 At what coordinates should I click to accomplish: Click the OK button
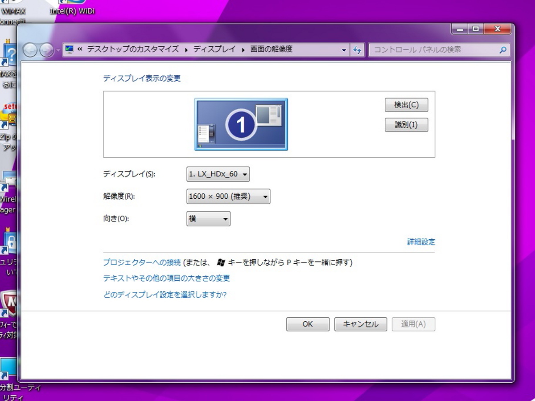pos(308,324)
